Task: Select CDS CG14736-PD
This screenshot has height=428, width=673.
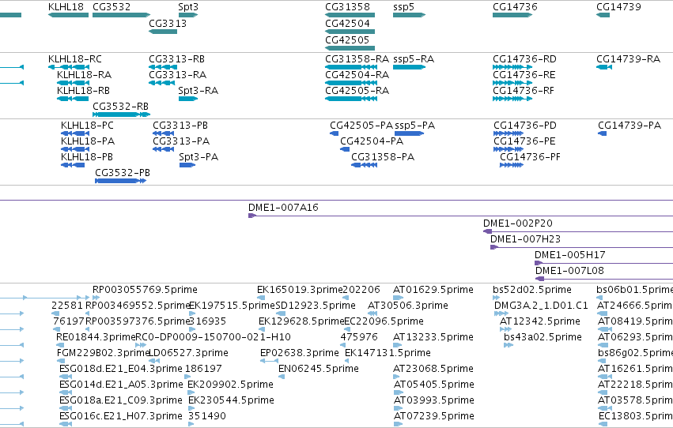Action: coord(509,133)
